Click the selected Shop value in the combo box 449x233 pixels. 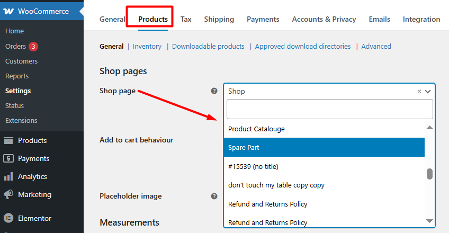(x=237, y=91)
